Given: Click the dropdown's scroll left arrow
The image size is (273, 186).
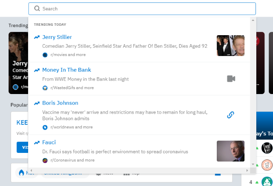Looking at the screenshot, I should pyautogui.click(x=31, y=170).
